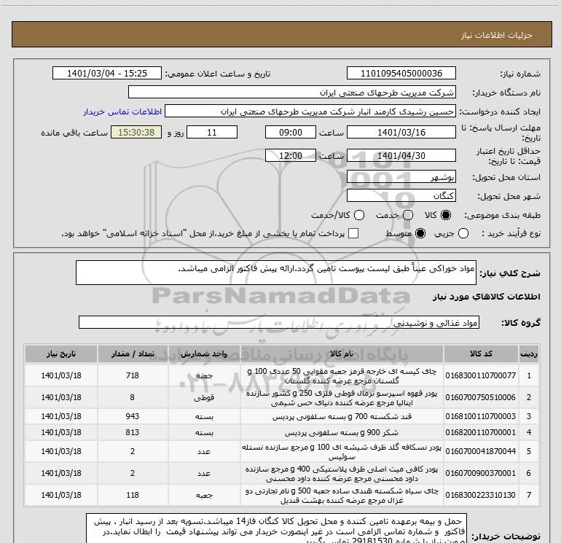The width and height of the screenshot is (561, 543).
Task: Select product code 0160700750510006
Action: point(481,397)
